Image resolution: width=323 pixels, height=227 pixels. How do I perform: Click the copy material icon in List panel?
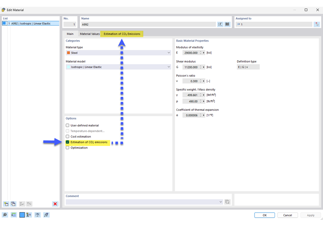pos(14,204)
